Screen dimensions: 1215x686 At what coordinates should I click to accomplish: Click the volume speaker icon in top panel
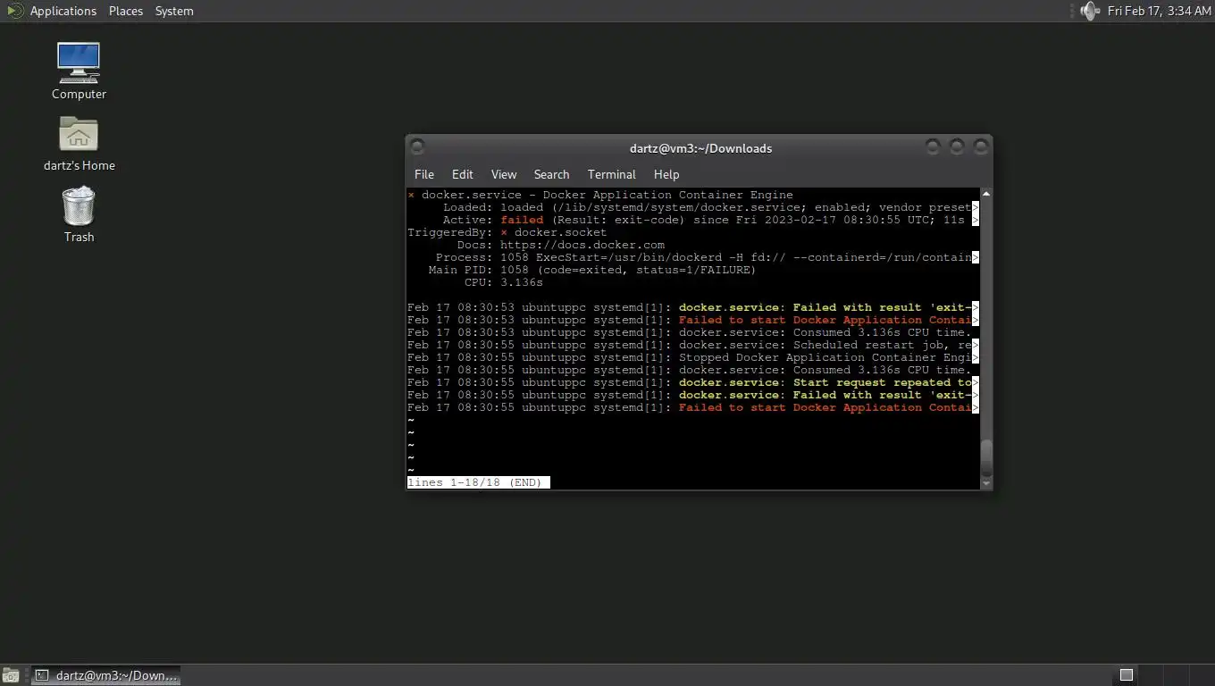click(x=1089, y=11)
